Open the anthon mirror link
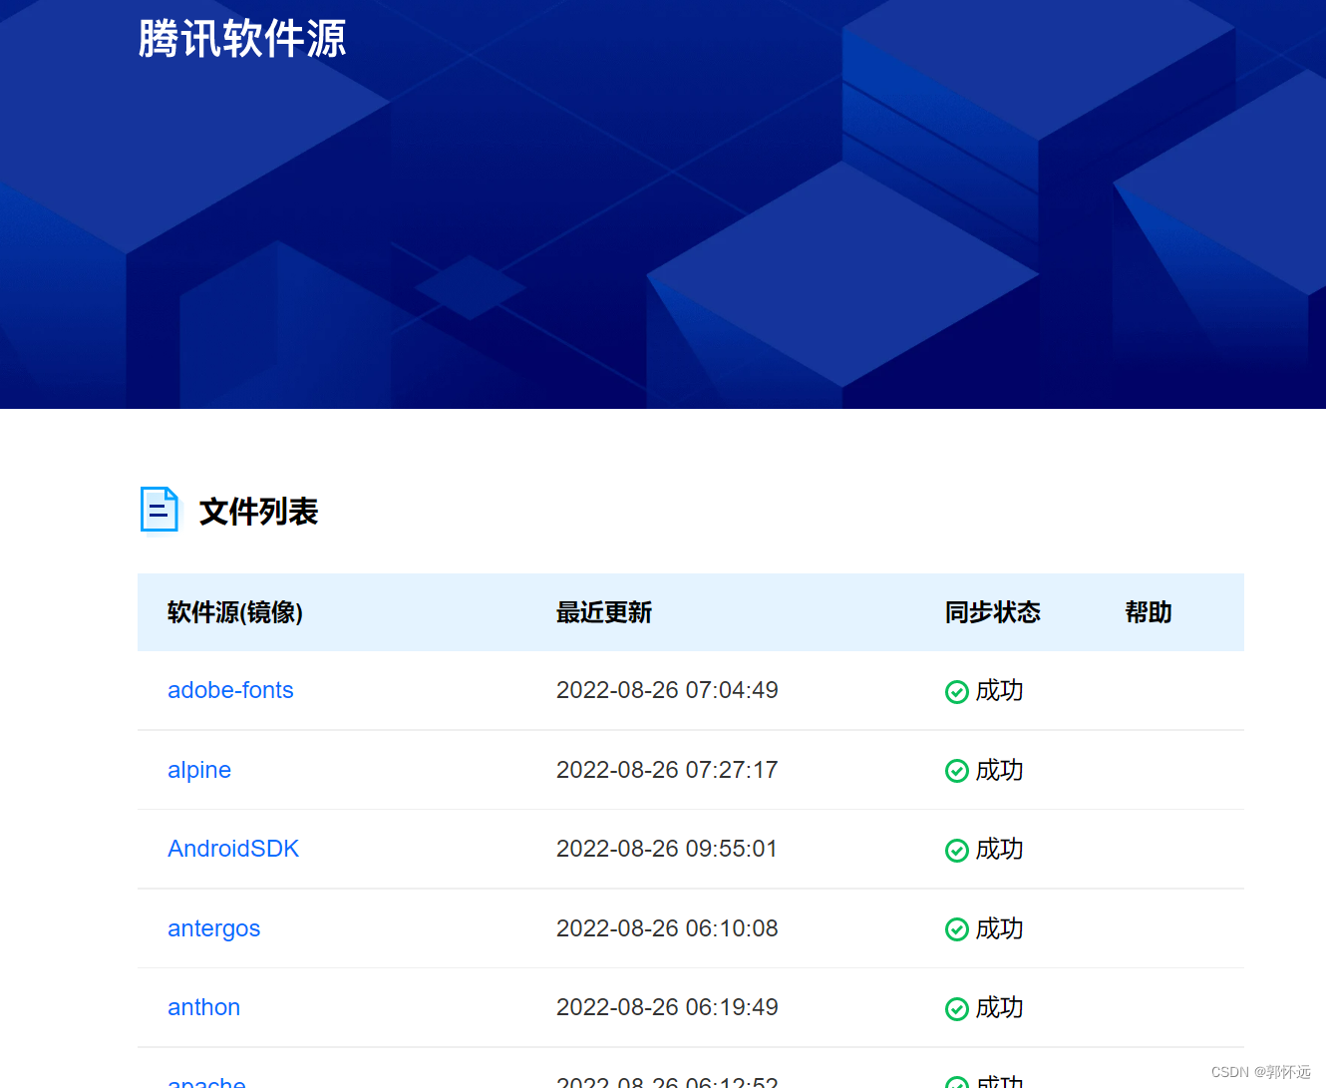The image size is (1326, 1088). tap(203, 1007)
